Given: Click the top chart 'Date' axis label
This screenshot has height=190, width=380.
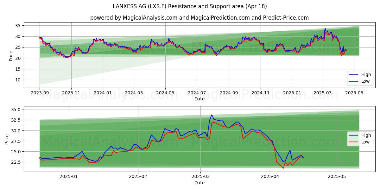Looking at the screenshot, I should [x=199, y=99].
